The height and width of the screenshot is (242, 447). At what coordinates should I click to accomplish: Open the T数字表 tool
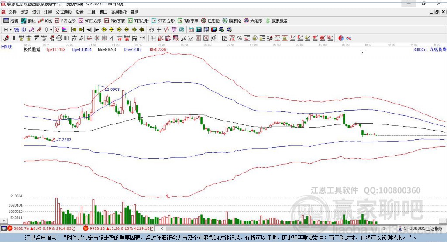click(x=188, y=21)
